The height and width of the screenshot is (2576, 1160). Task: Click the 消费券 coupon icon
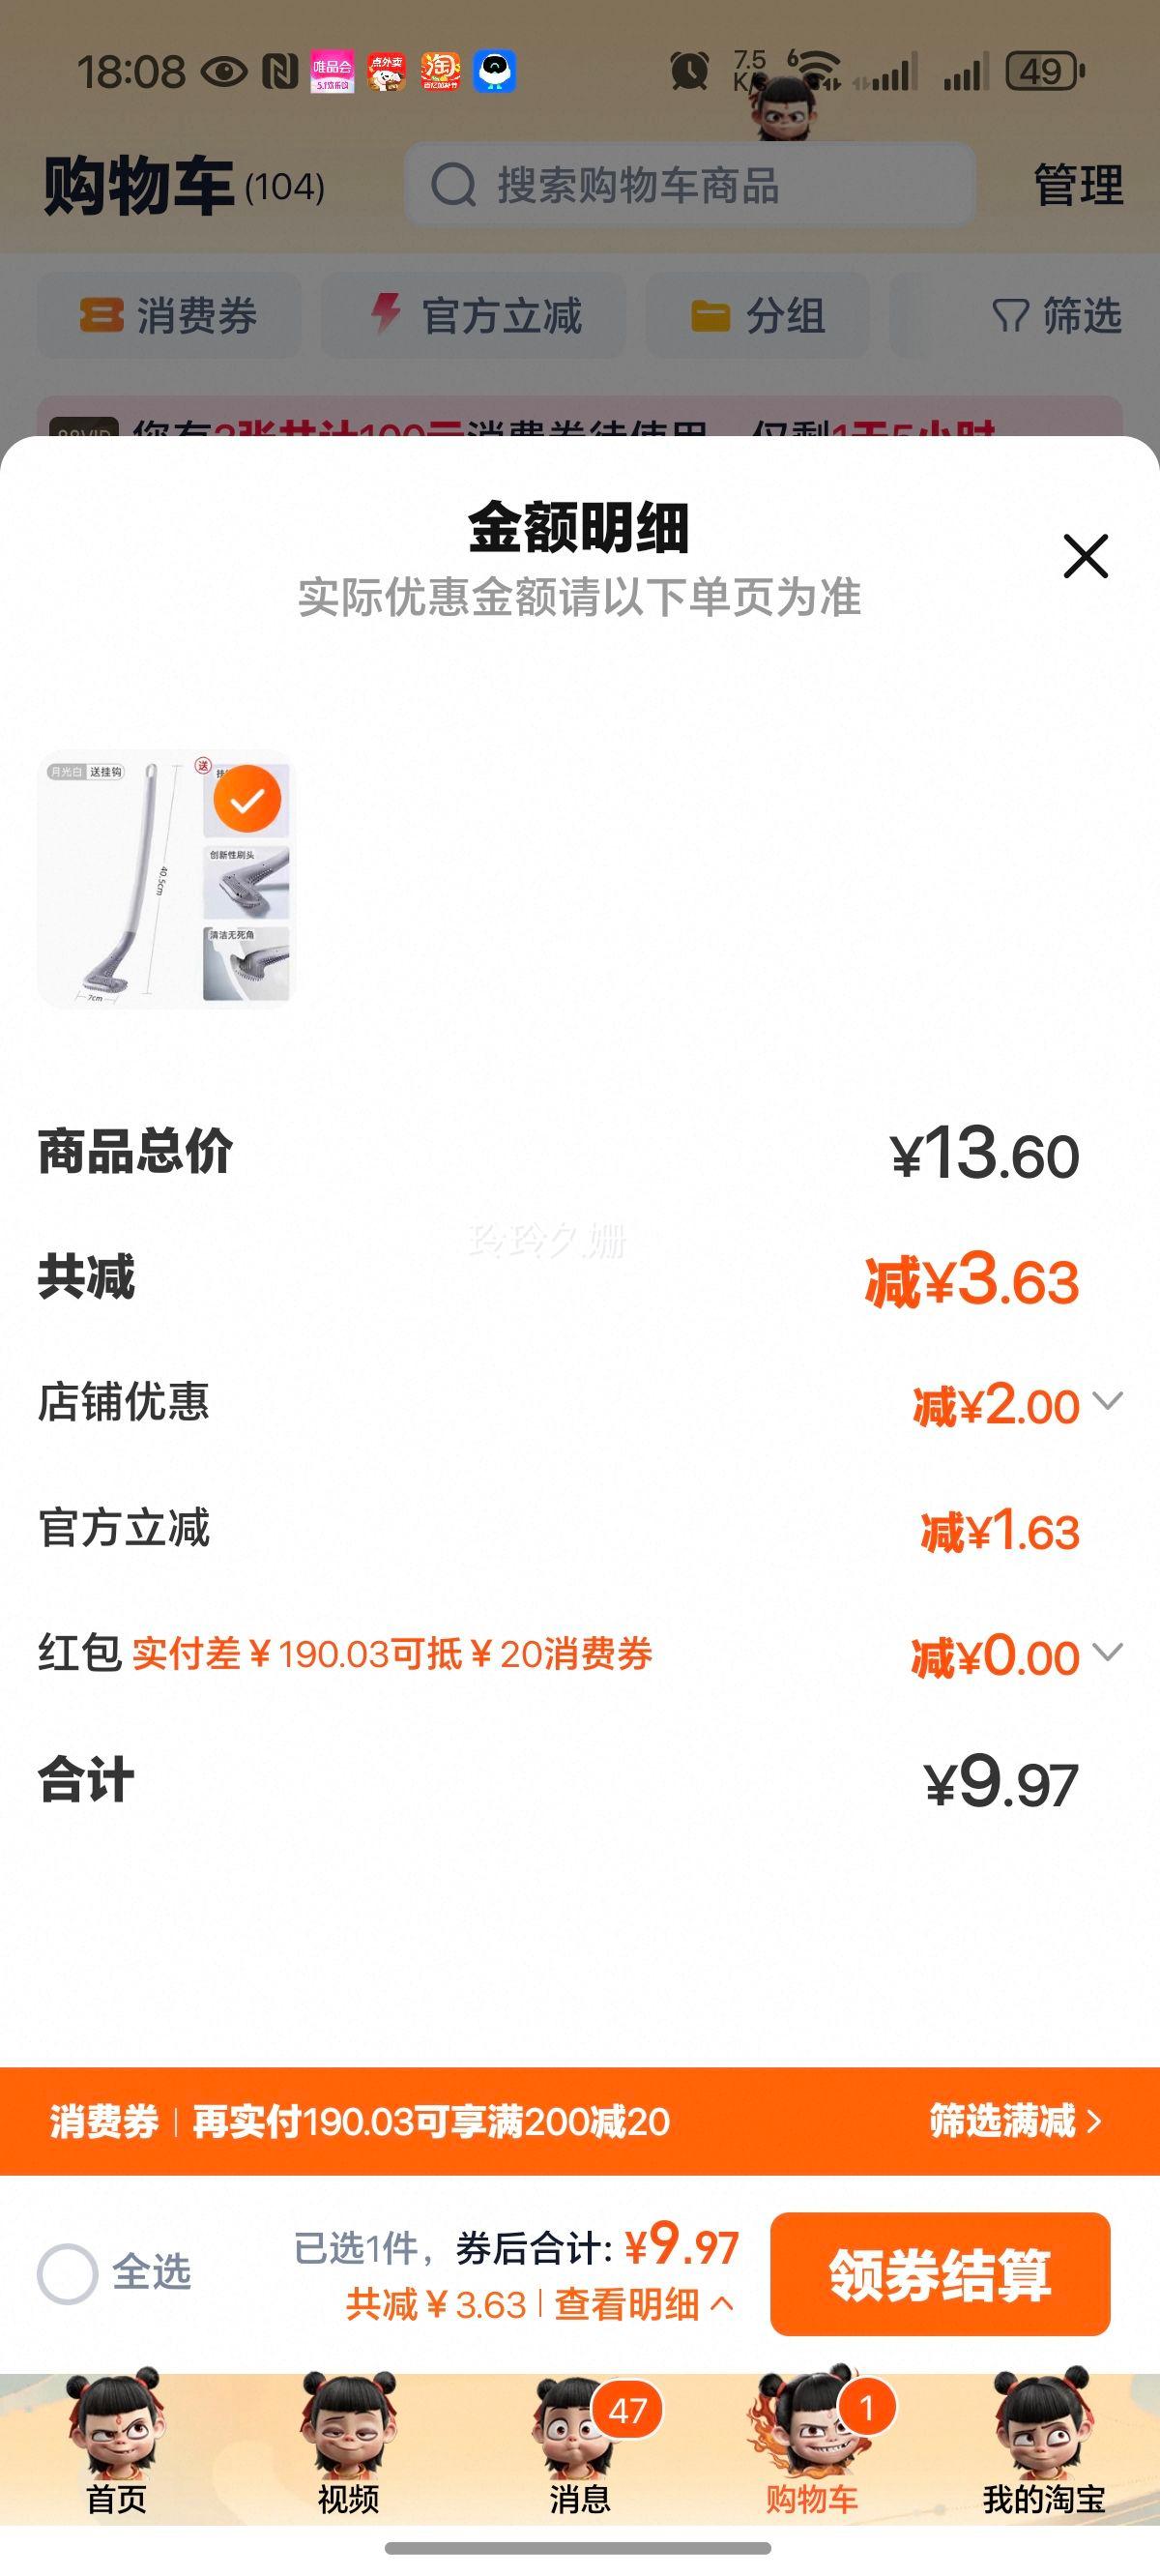pyautogui.click(x=102, y=315)
